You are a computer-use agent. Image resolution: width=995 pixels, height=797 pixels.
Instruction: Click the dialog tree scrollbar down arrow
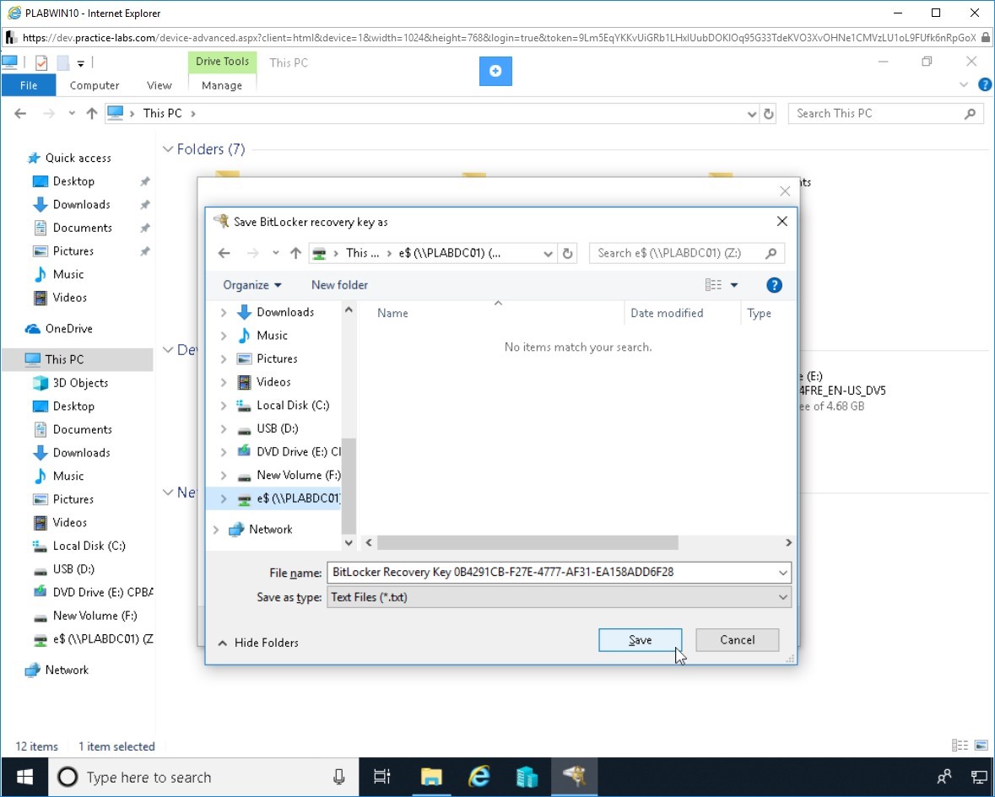349,543
